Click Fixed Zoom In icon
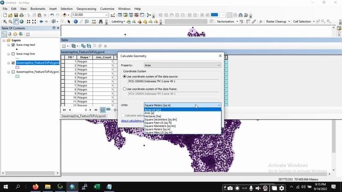This screenshot has height=192, width=342. pos(28,21)
